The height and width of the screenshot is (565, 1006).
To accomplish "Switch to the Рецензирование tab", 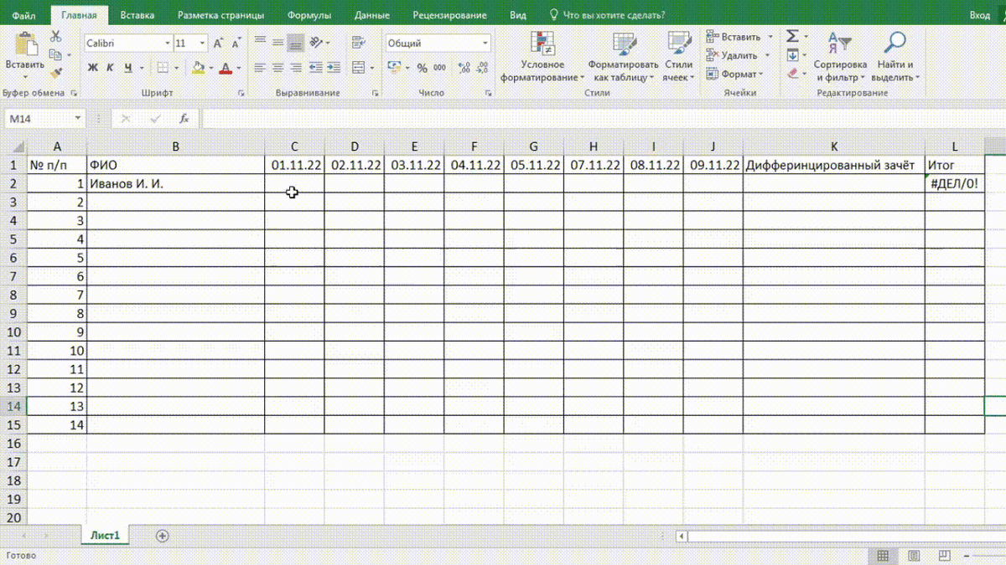I will 449,15.
